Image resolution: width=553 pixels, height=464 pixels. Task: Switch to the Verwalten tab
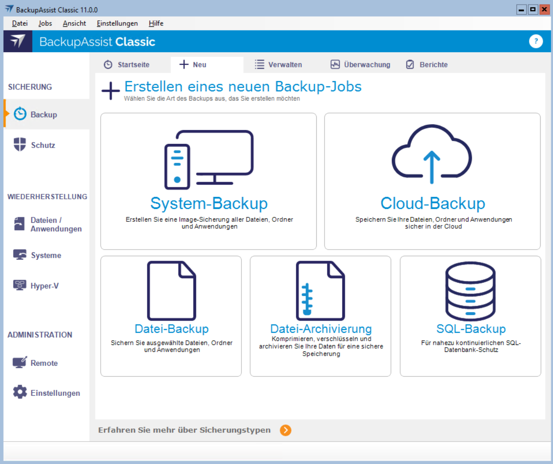pos(284,65)
